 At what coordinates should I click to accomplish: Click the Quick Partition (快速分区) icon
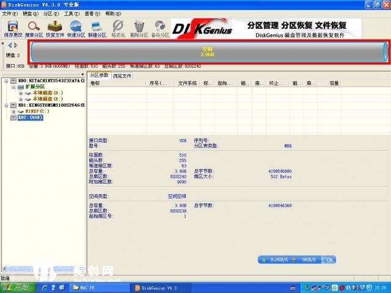point(76,28)
